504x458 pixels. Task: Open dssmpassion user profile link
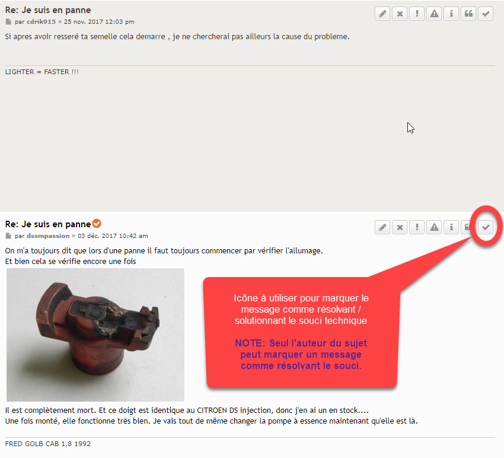tap(48, 236)
